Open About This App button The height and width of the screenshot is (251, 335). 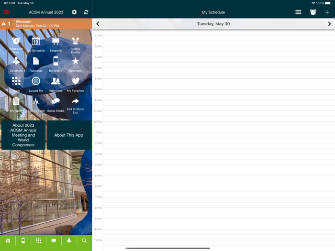pos(68,135)
